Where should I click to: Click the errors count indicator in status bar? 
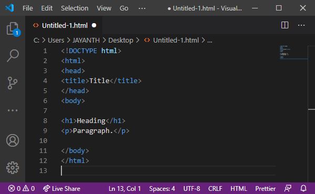tap(14, 189)
